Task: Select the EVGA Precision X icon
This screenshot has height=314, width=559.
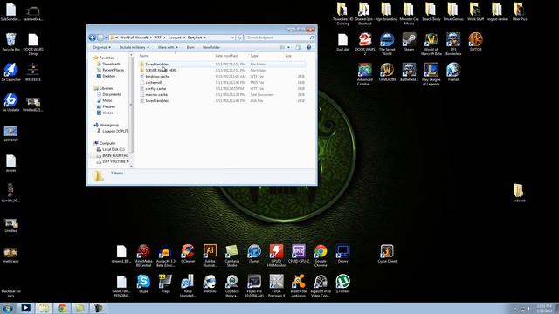Action: (276, 286)
